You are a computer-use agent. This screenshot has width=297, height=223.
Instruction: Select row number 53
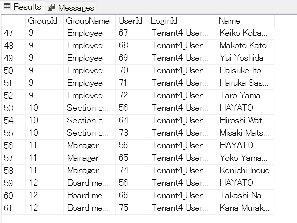point(13,108)
